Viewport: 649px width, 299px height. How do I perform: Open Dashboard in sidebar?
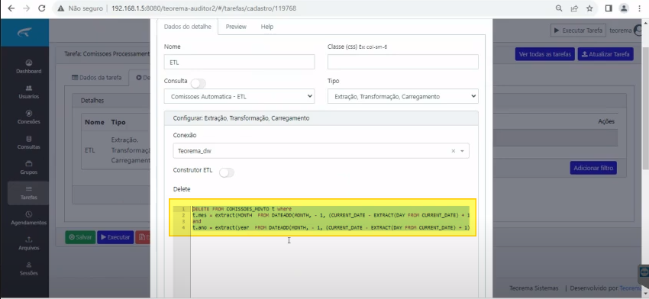click(28, 66)
